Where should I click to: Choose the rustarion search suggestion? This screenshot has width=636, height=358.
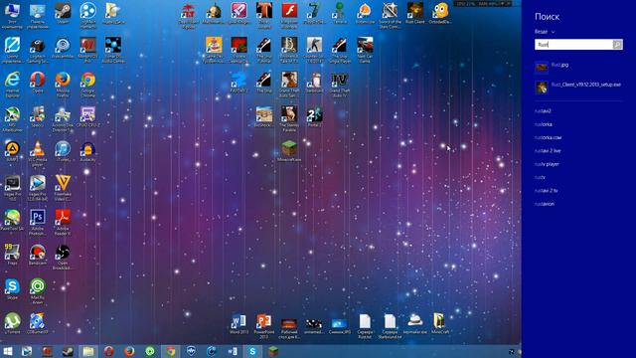pos(545,204)
